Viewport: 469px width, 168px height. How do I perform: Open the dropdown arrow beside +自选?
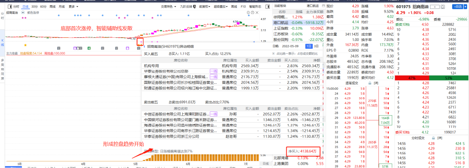click(x=465, y=7)
